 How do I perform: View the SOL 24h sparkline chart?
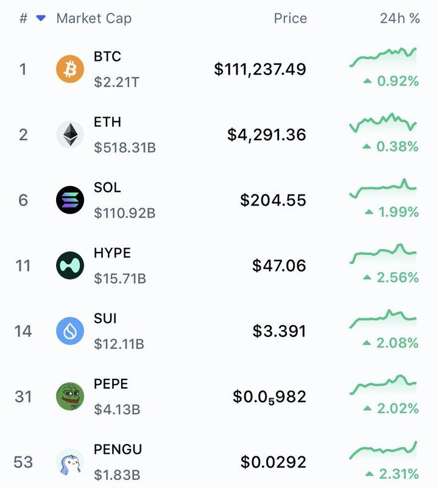(x=383, y=188)
